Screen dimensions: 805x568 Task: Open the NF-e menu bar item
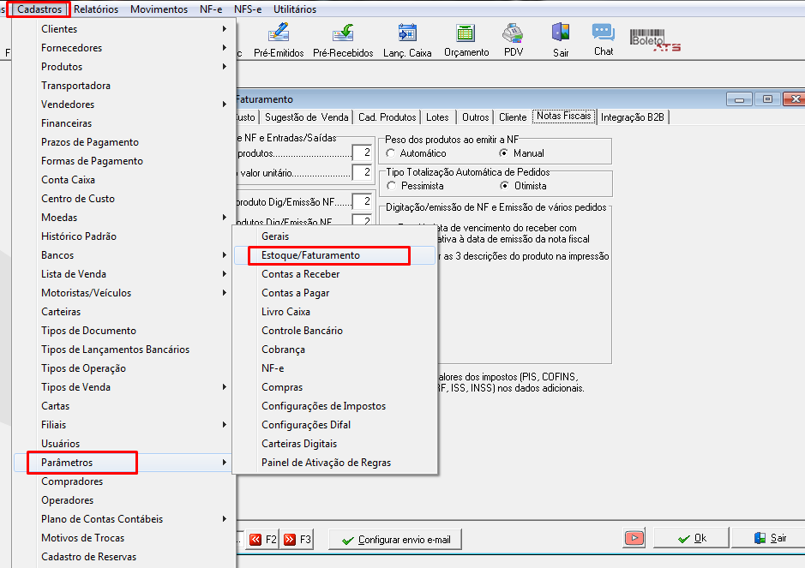(x=211, y=9)
